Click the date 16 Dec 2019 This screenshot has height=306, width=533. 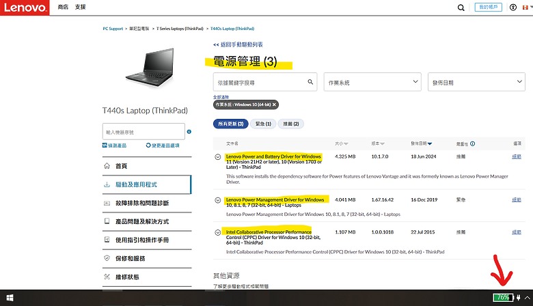click(424, 199)
